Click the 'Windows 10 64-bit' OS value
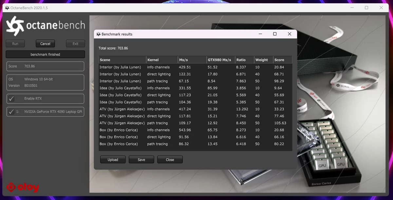393x200 pixels. click(39, 79)
